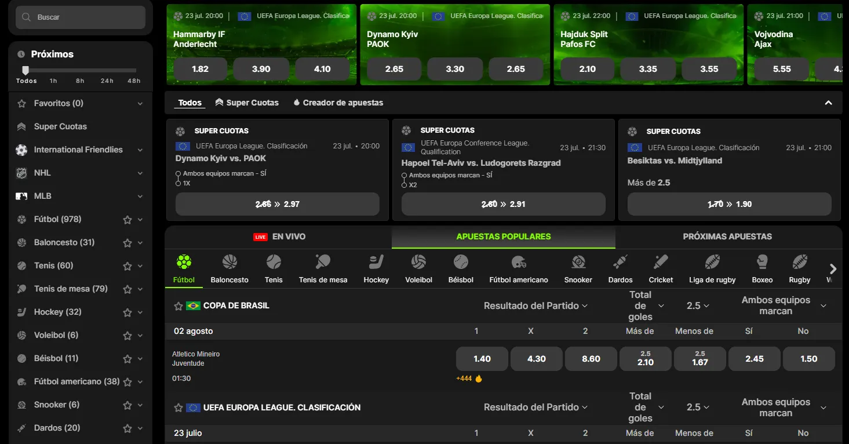Select the Dardos sport icon
This screenshot has width=849, height=444.
click(620, 262)
